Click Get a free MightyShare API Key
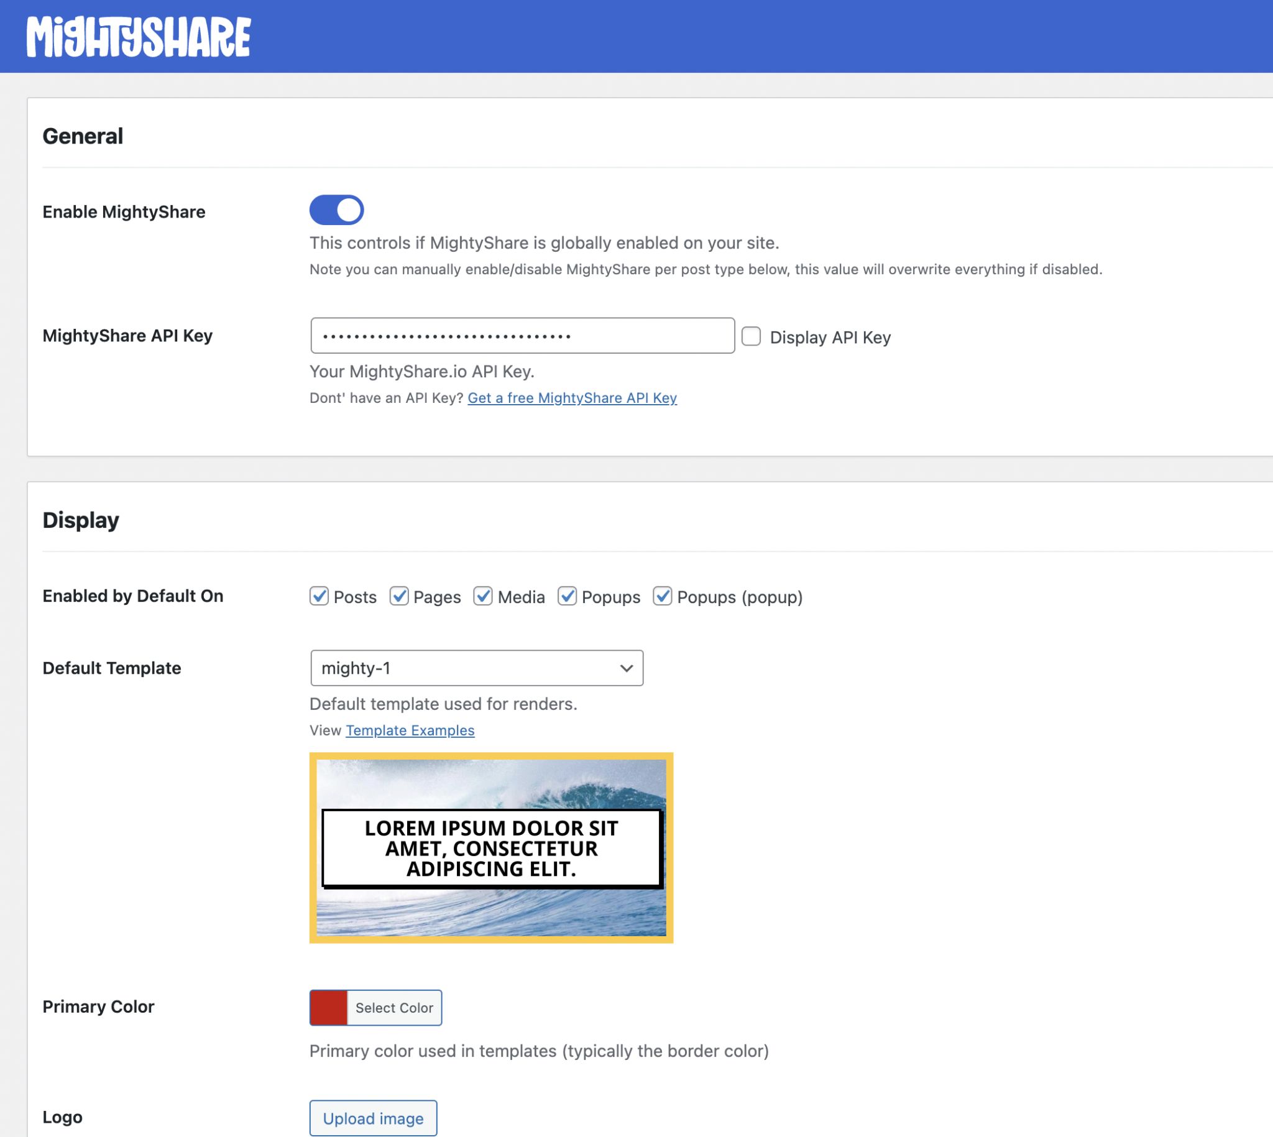 (572, 398)
